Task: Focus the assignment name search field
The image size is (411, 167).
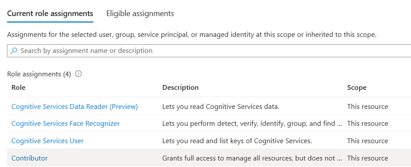Action: 209,51
